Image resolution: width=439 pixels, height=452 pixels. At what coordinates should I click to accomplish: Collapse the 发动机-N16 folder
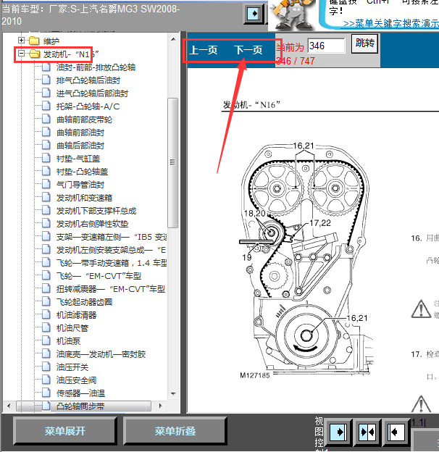coord(21,53)
